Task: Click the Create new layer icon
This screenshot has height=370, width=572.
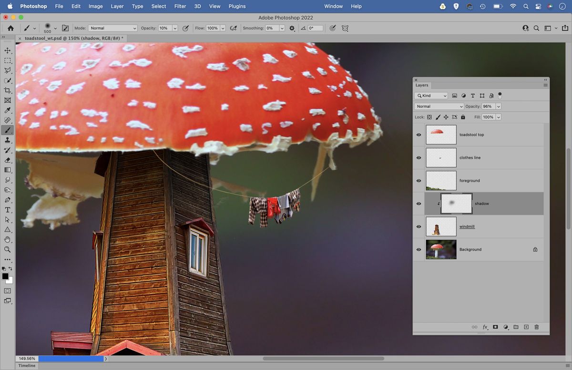Action: [x=526, y=327]
